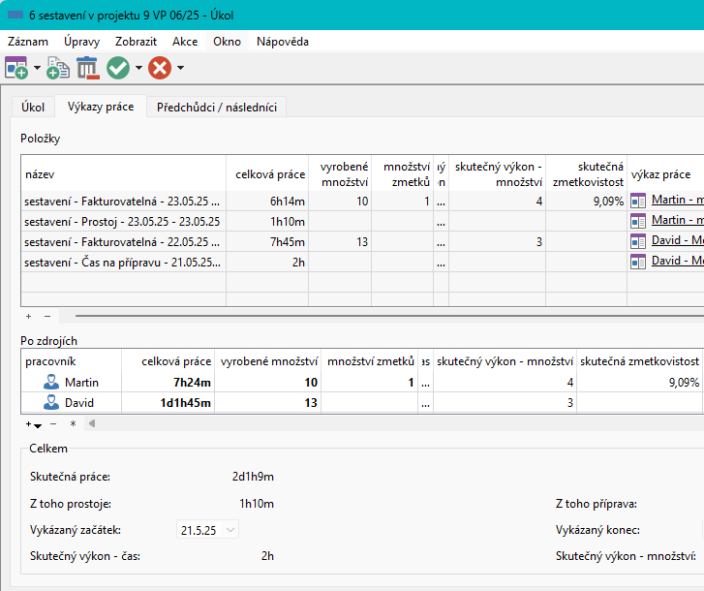Viewport: 704px width, 591px height.
Task: Remove row with minus under Položky table
Action: (47, 316)
